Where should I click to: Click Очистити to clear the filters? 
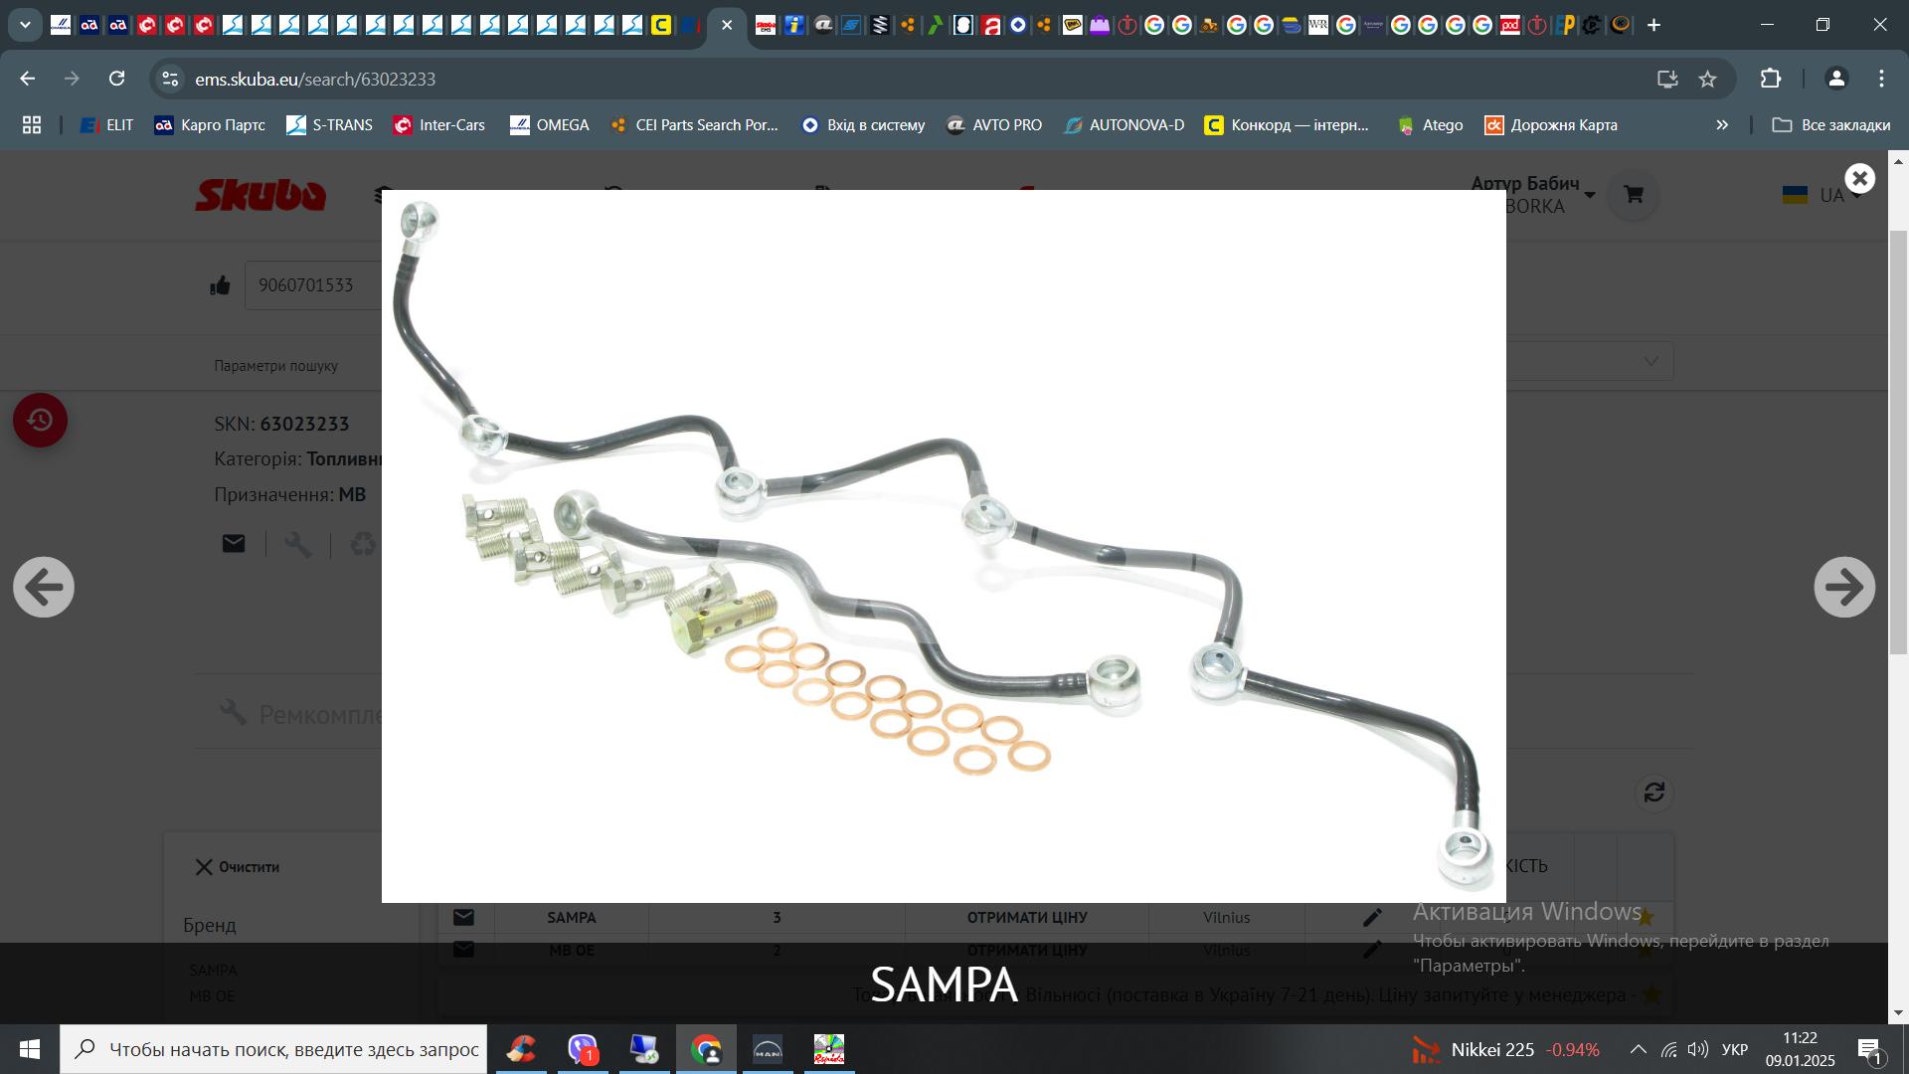pos(238,867)
